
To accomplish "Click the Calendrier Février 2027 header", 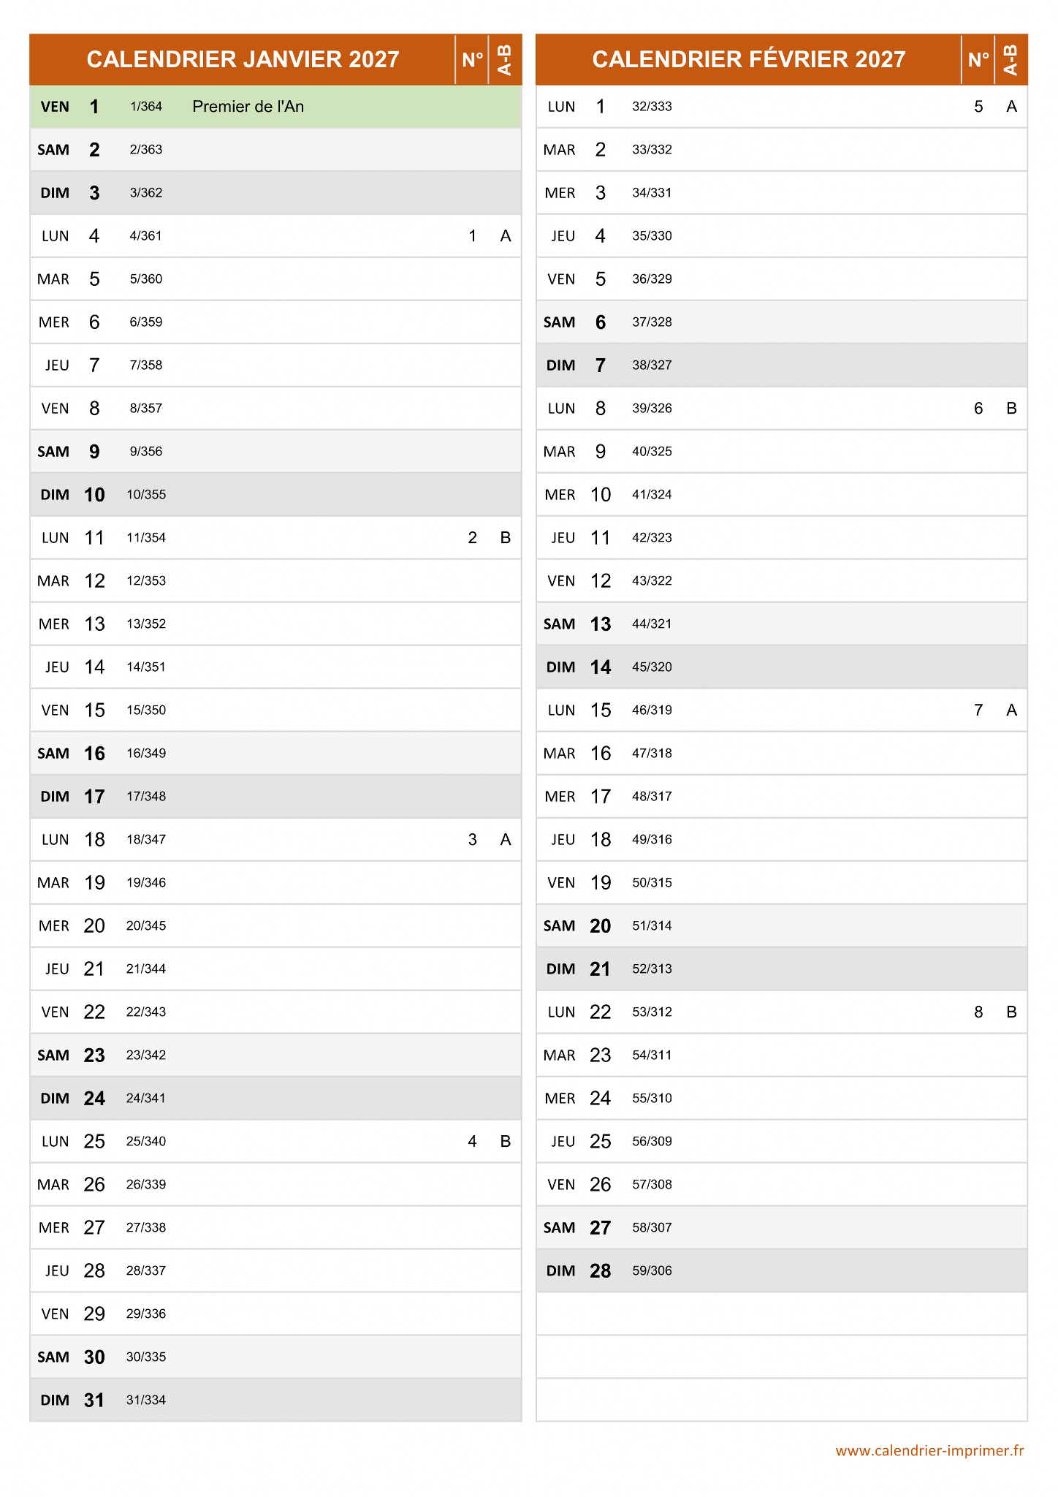I will [x=748, y=59].
